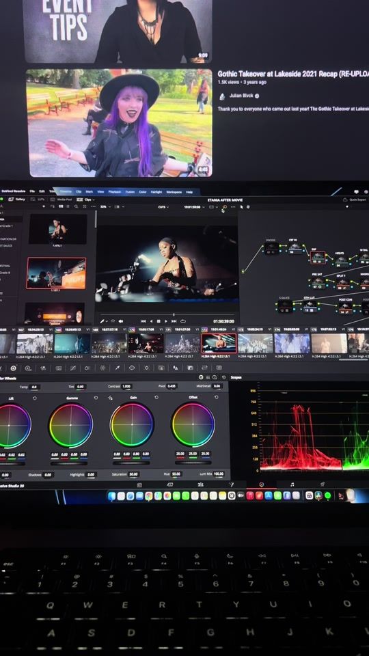Image resolution: width=369 pixels, height=656 pixels.
Task: Open the Fusion menu
Action: pos(130,192)
